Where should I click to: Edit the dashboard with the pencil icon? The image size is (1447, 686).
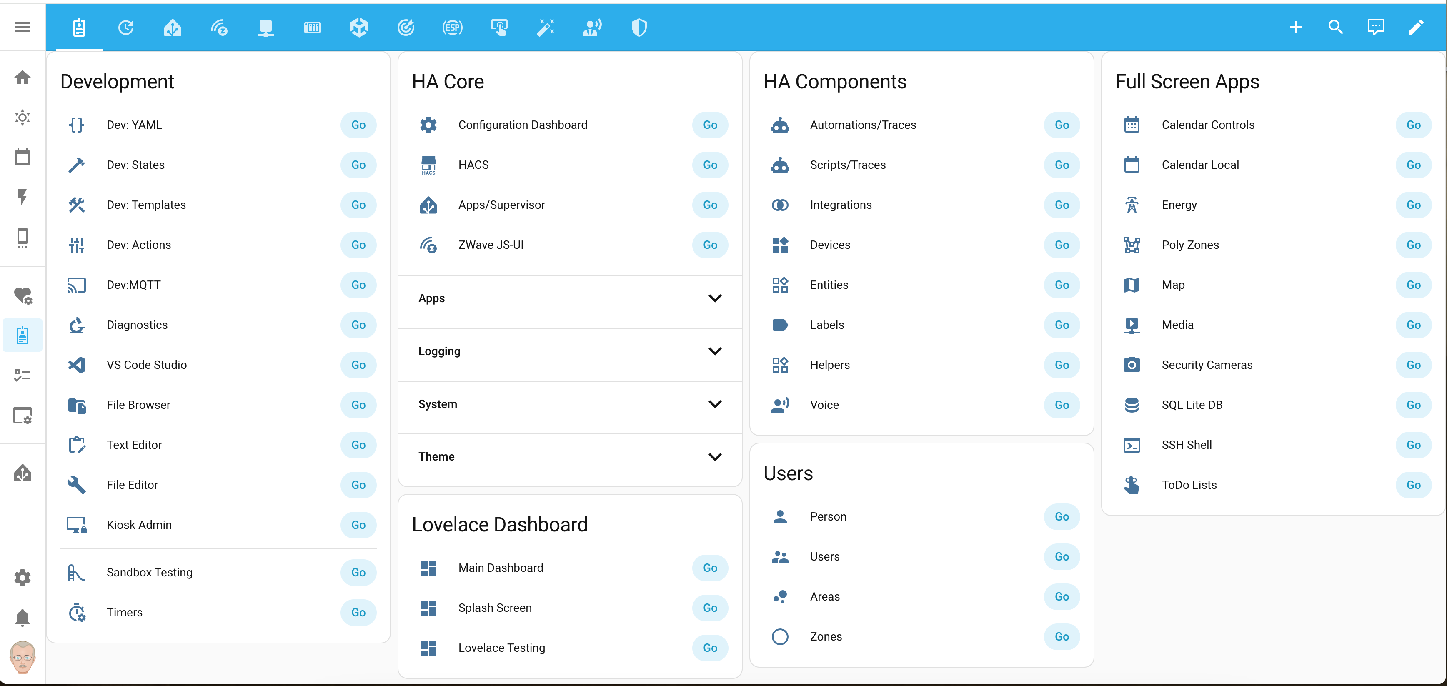point(1416,27)
